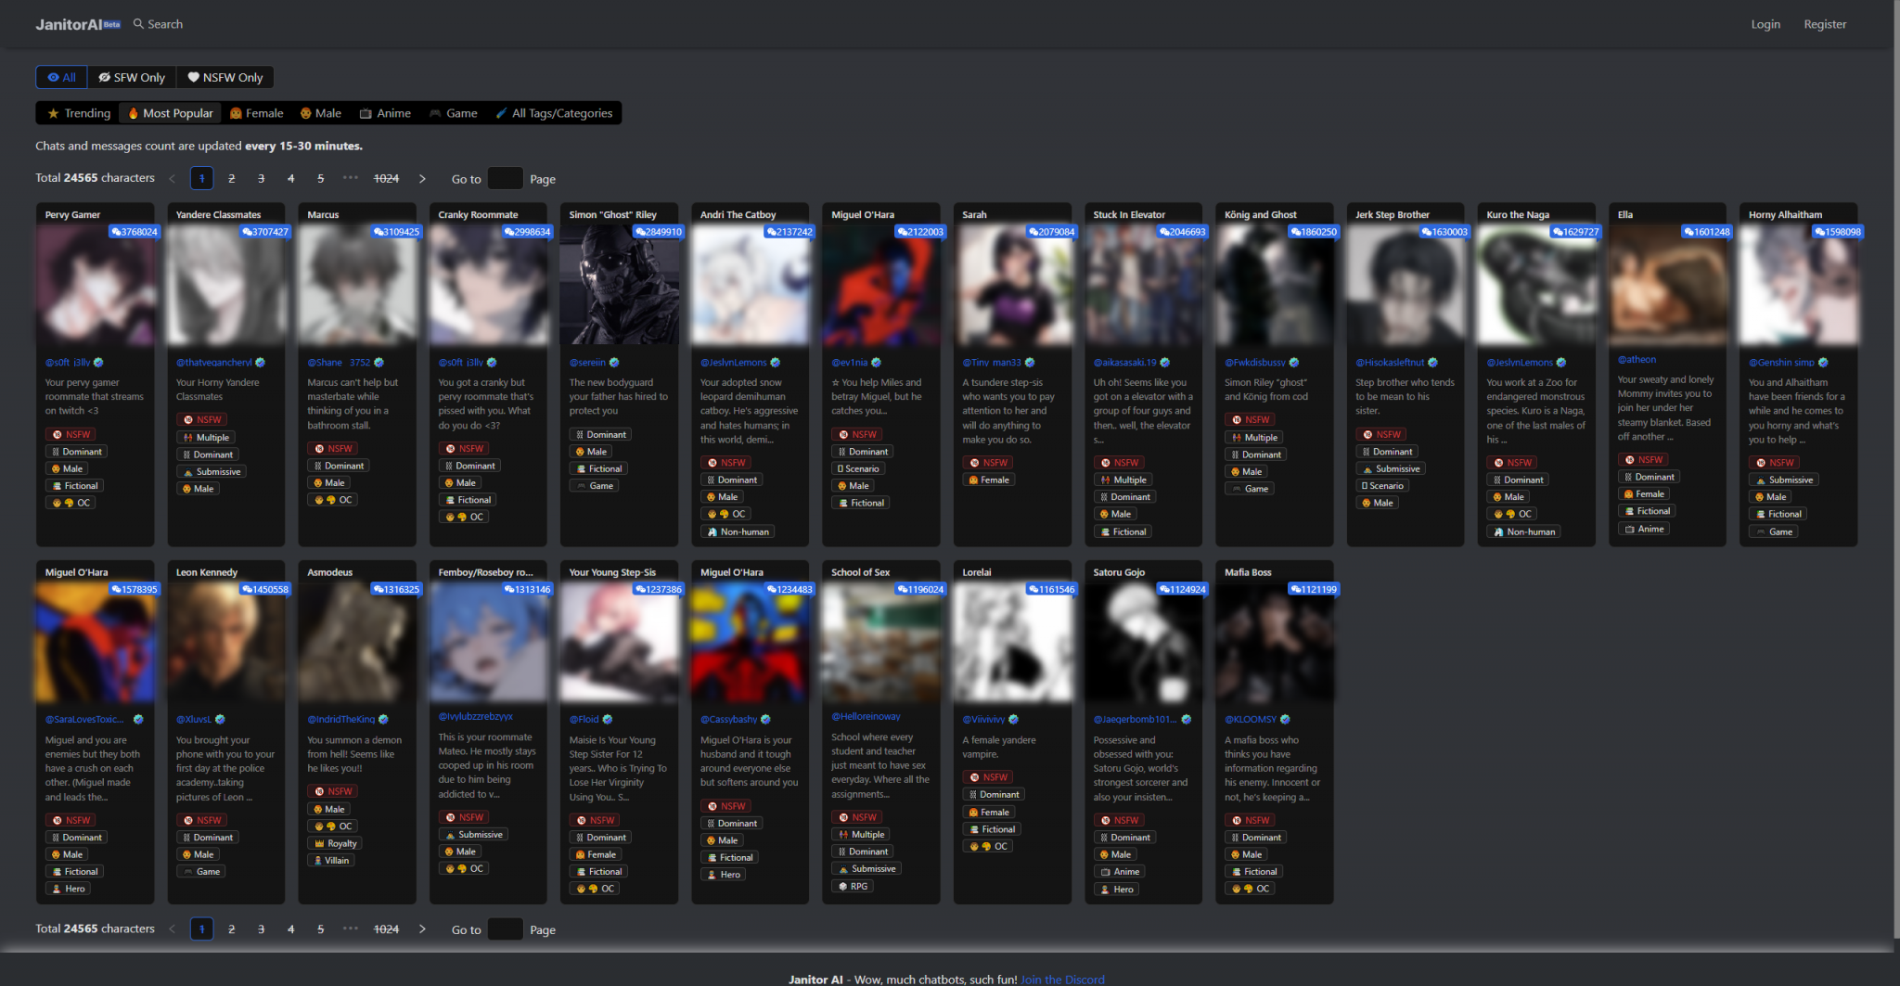Open the Simon "Ghost" Riley card thumbnail
Image resolution: width=1900 pixels, height=986 pixels.
pyautogui.click(x=619, y=286)
